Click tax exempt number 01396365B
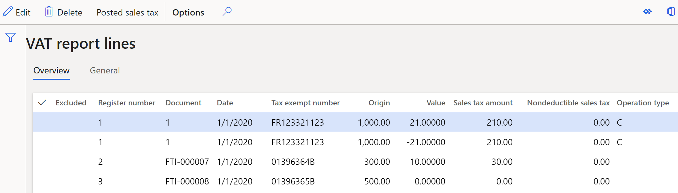Screen dimensions: 678x193 (293, 181)
